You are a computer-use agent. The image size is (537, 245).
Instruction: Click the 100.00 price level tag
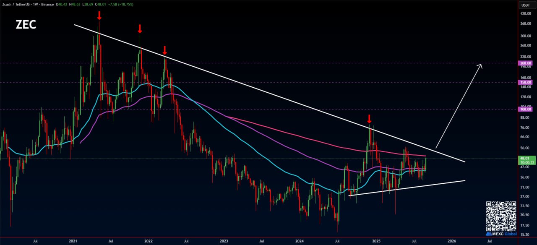525,109
